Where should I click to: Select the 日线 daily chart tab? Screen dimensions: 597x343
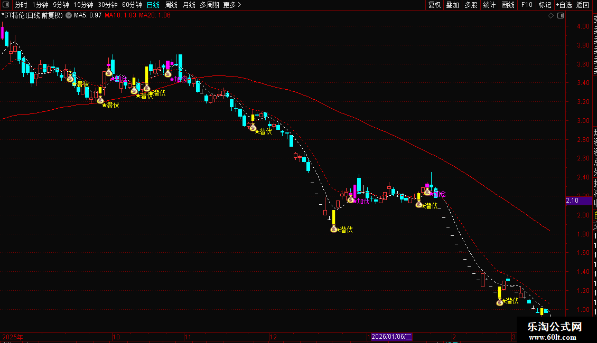pyautogui.click(x=153, y=5)
